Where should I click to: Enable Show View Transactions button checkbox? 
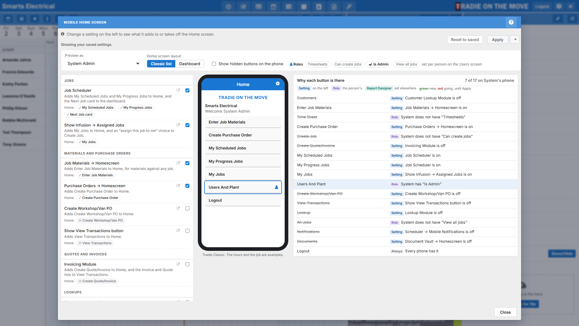188,231
